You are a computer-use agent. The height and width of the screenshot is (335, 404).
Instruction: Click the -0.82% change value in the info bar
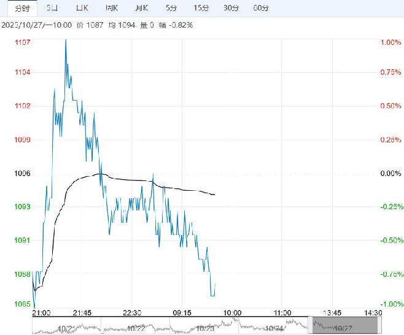click(182, 25)
